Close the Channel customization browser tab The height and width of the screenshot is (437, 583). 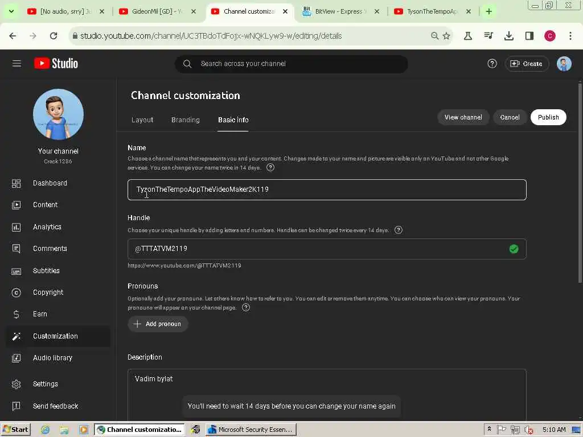click(x=285, y=11)
